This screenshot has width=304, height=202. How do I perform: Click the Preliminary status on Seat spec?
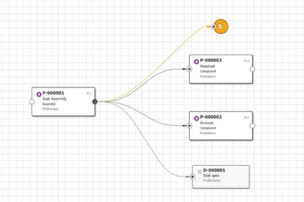212,180
